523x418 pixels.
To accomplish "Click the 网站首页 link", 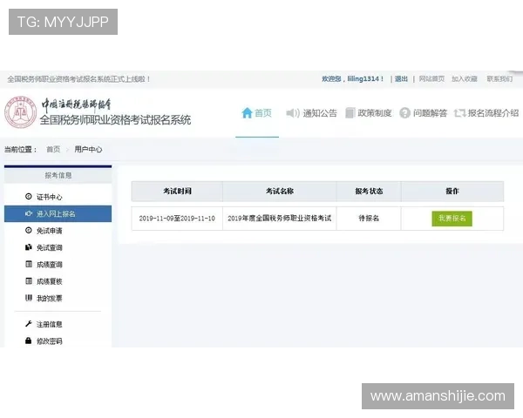I will tap(431, 78).
